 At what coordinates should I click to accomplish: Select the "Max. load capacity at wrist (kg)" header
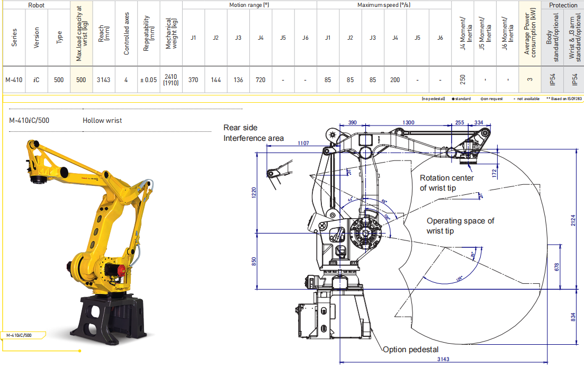(x=82, y=33)
